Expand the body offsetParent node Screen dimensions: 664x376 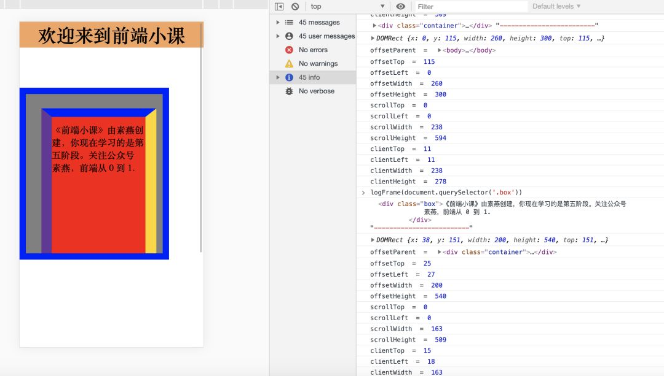click(440, 50)
